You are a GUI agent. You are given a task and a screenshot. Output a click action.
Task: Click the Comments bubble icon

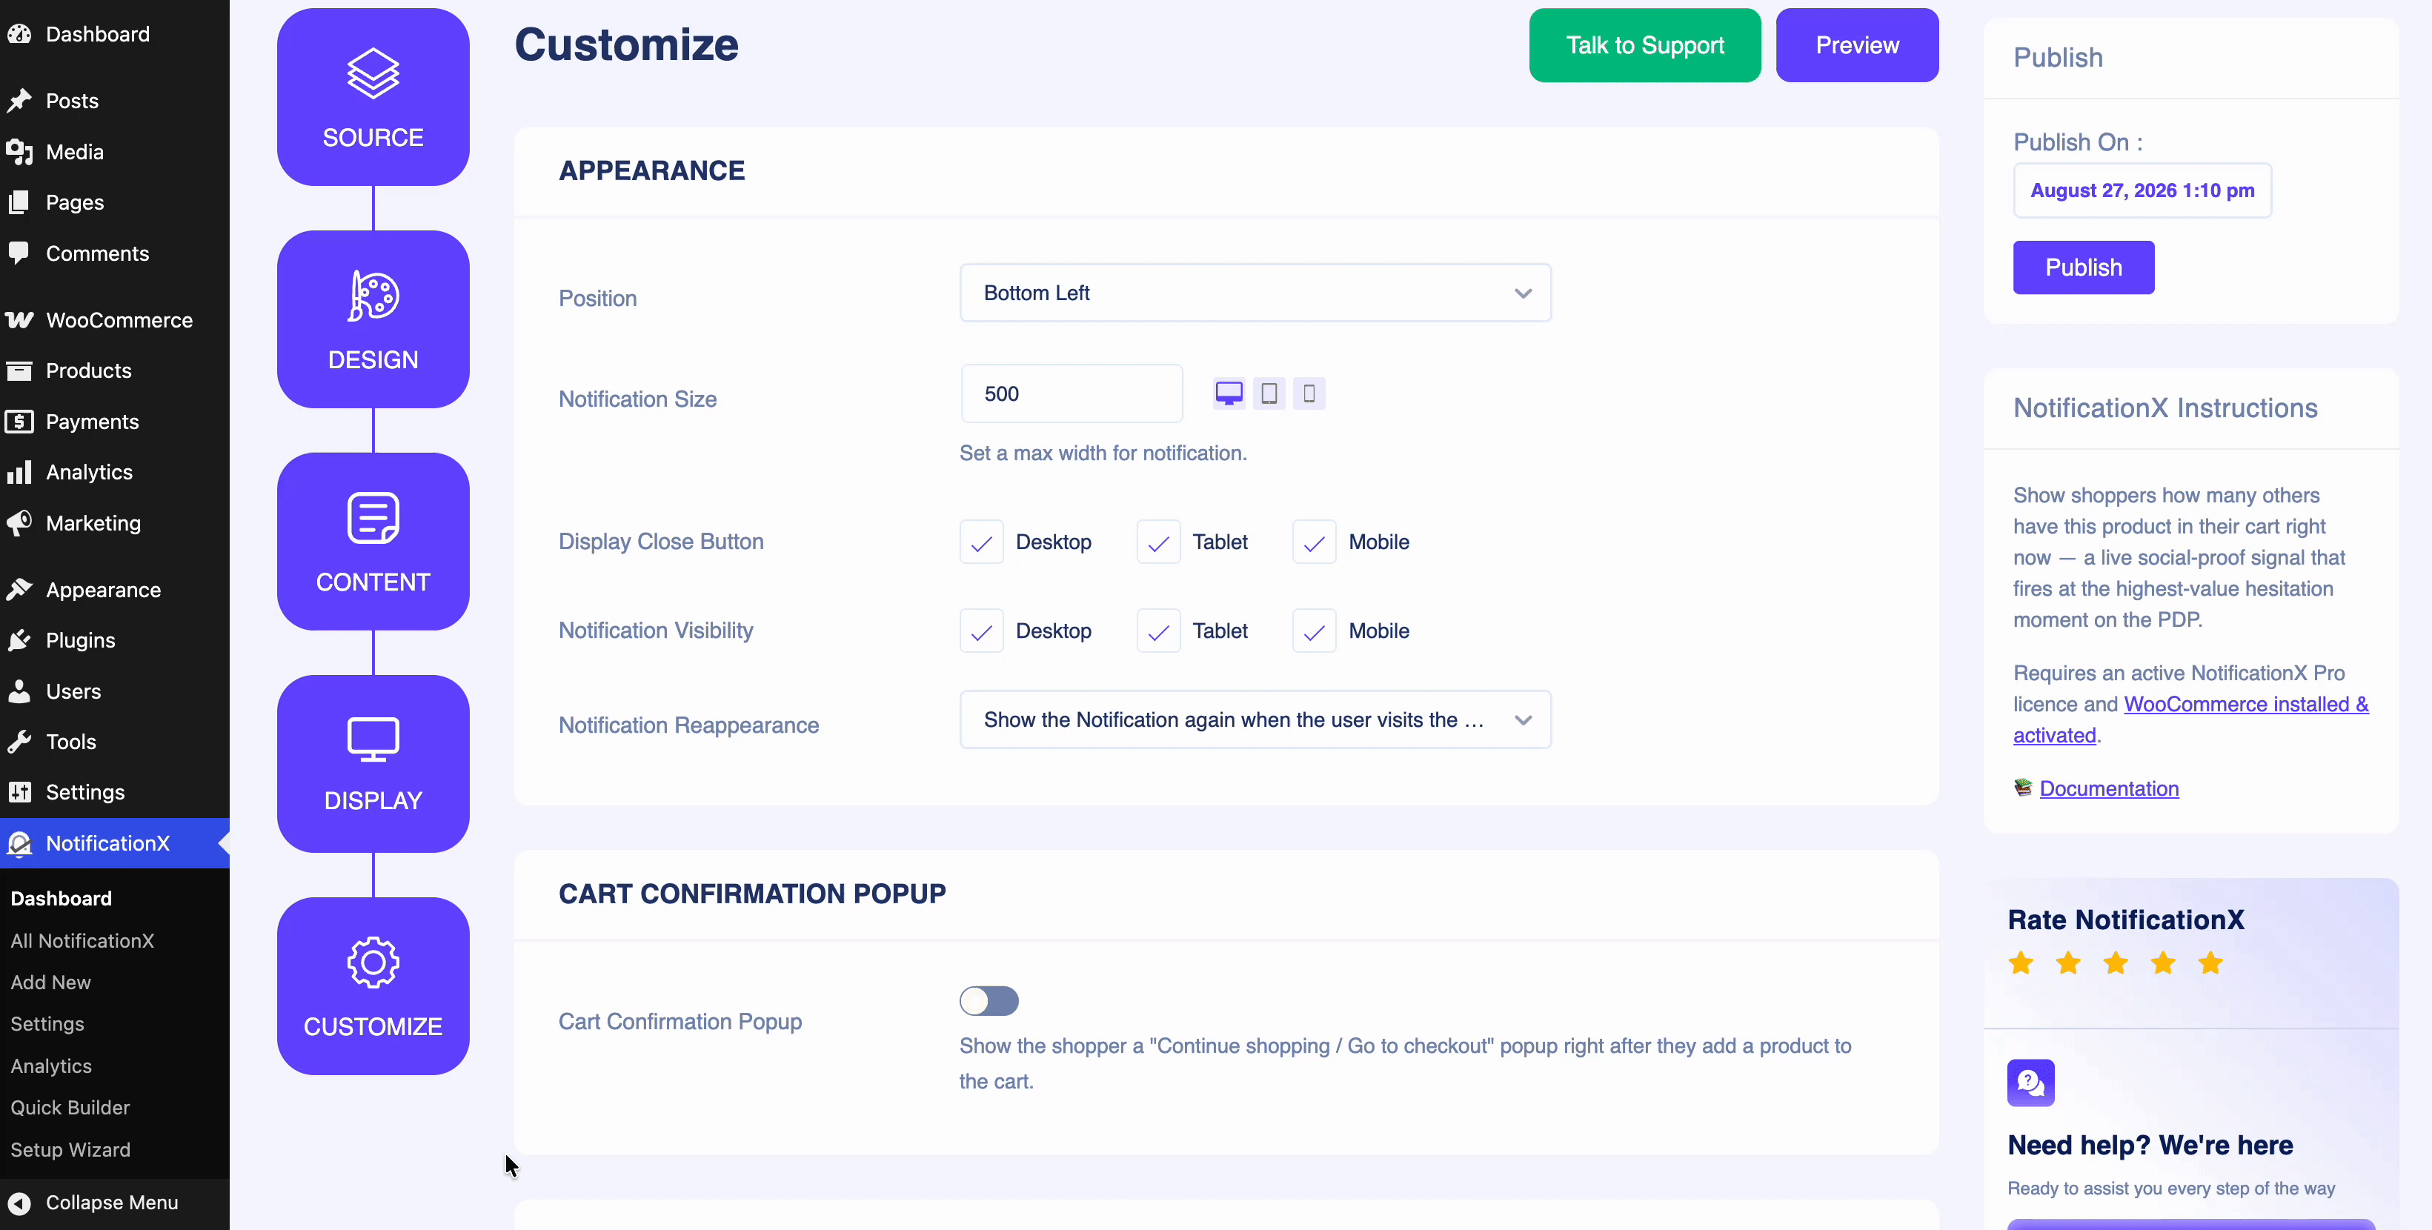tap(20, 253)
